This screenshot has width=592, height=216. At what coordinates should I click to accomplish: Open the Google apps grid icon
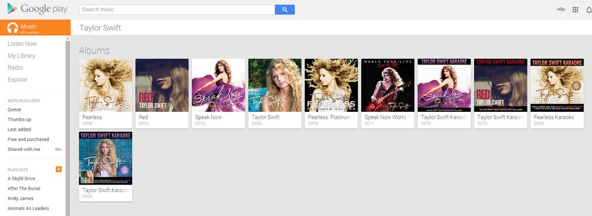[575, 9]
